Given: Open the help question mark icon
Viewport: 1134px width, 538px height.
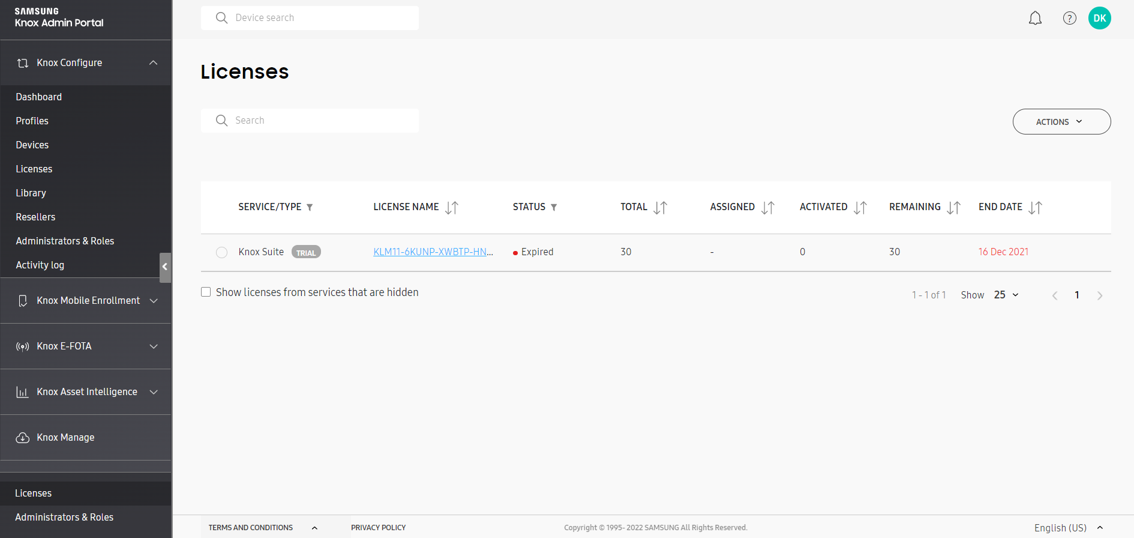Looking at the screenshot, I should coord(1069,18).
